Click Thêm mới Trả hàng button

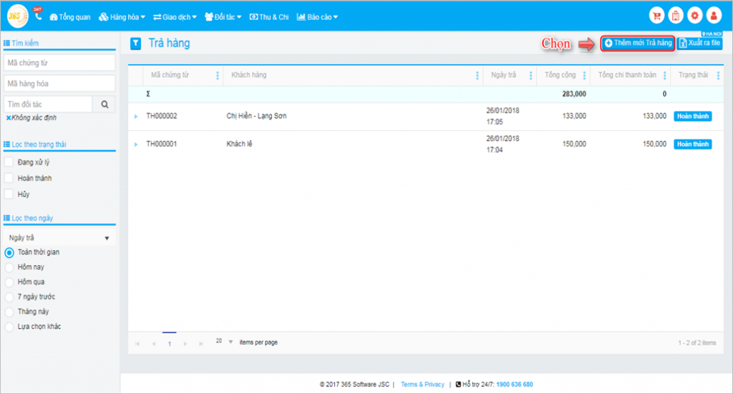[638, 43]
